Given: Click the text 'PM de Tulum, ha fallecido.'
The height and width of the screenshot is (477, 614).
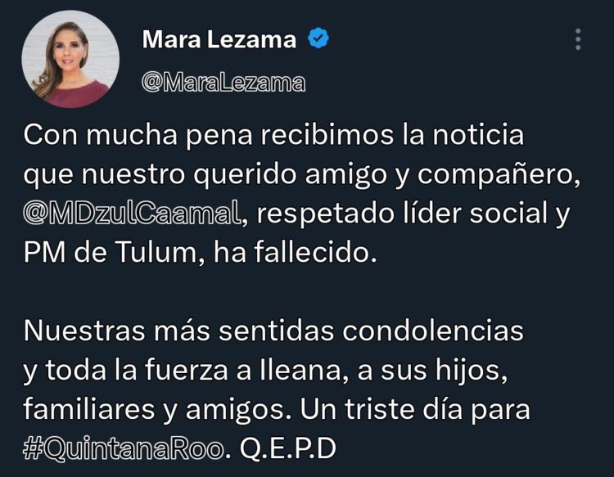Looking at the screenshot, I should [x=200, y=252].
